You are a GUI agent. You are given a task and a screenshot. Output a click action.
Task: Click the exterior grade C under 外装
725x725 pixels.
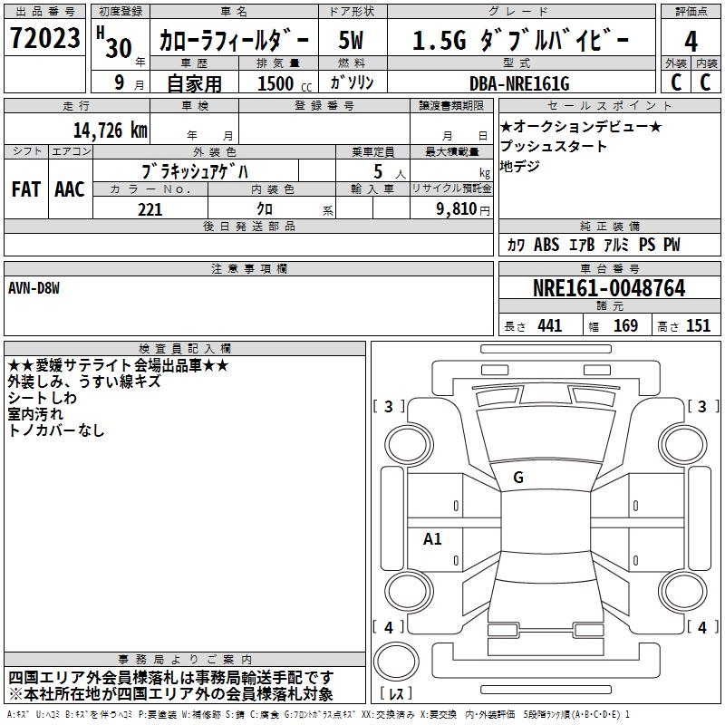(x=676, y=82)
